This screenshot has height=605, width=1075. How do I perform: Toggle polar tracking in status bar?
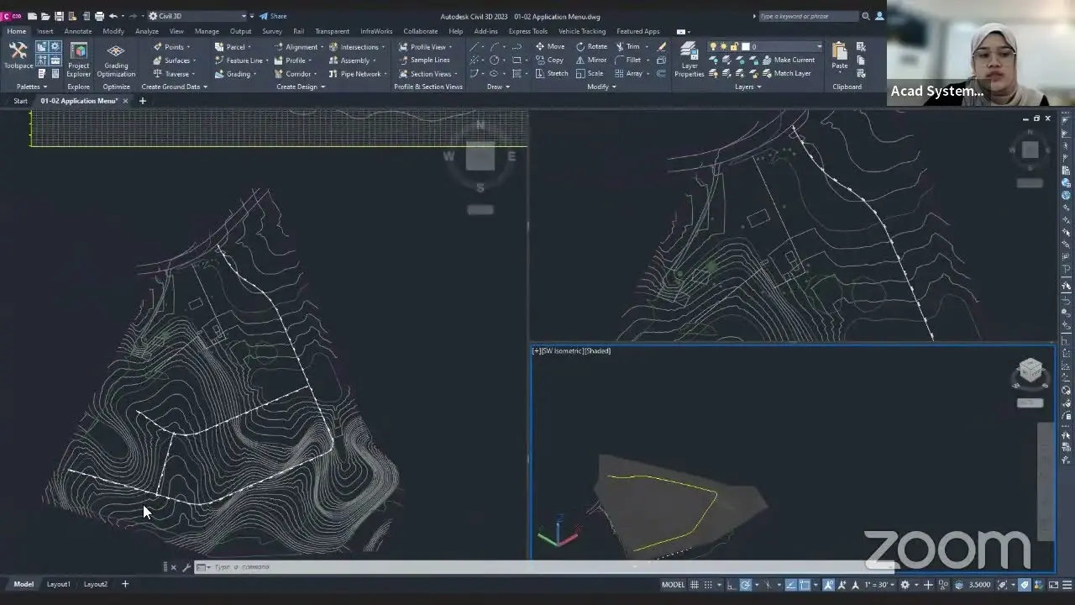pos(745,585)
